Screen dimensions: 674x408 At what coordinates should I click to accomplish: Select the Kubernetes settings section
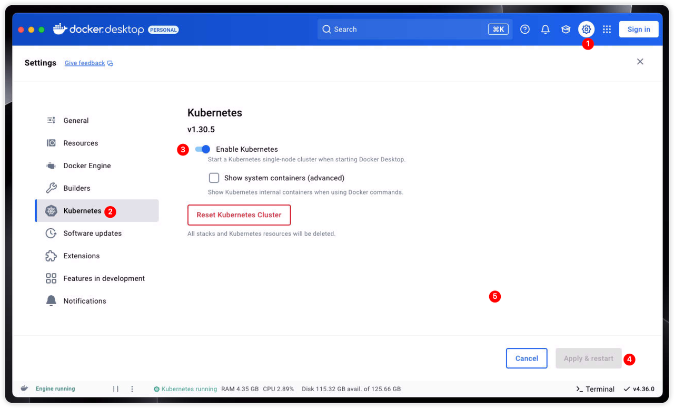tap(97, 211)
